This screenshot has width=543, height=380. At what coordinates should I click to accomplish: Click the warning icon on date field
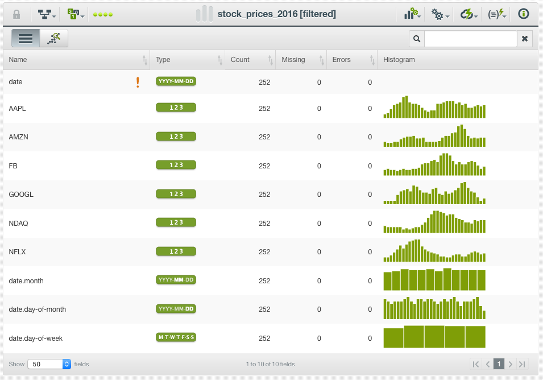tap(138, 82)
